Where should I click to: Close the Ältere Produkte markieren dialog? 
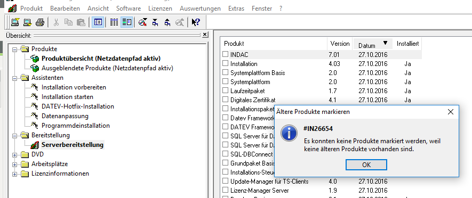click(450, 112)
